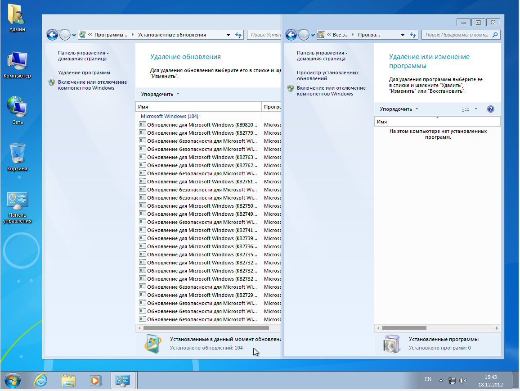Launch Internet Explorer from the taskbar
This screenshot has height=391, width=520.
click(41, 380)
